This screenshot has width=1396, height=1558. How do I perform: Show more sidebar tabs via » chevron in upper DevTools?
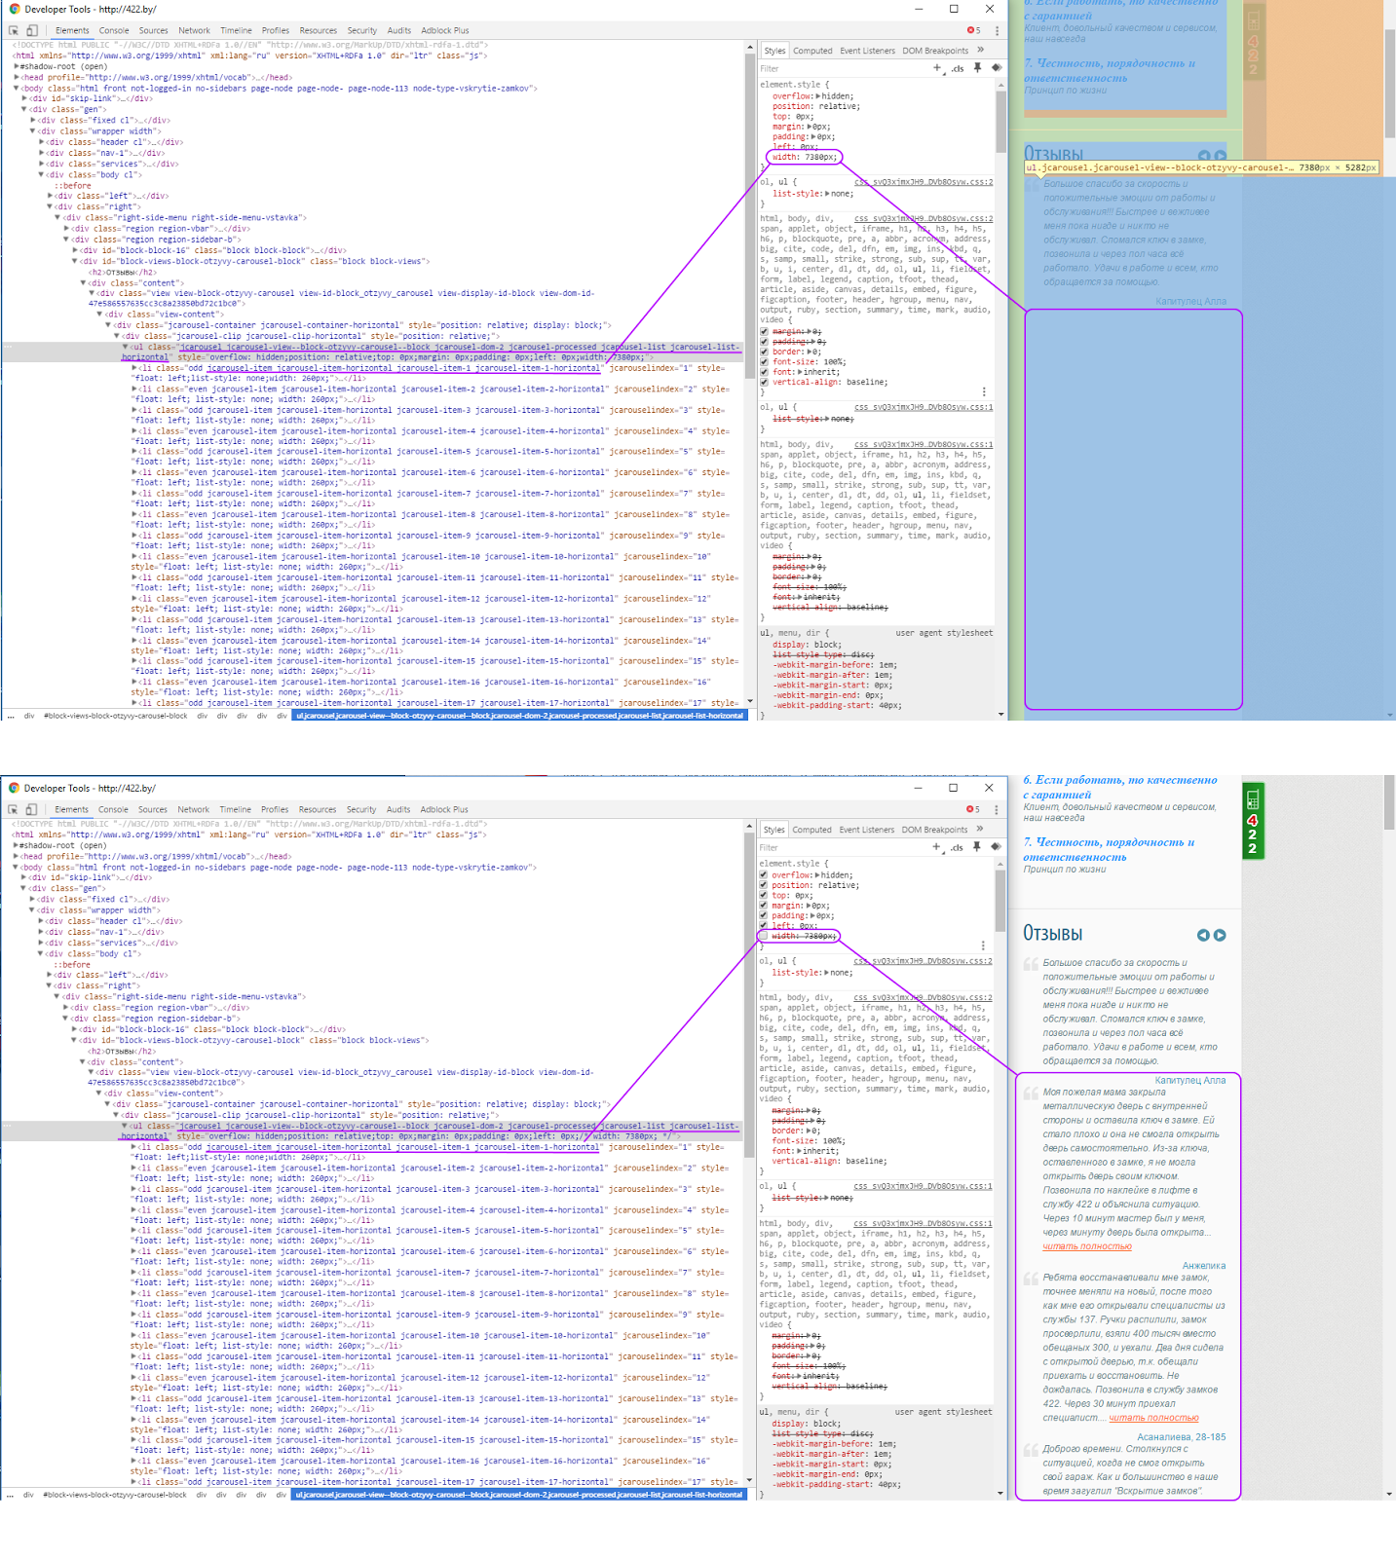980,51
